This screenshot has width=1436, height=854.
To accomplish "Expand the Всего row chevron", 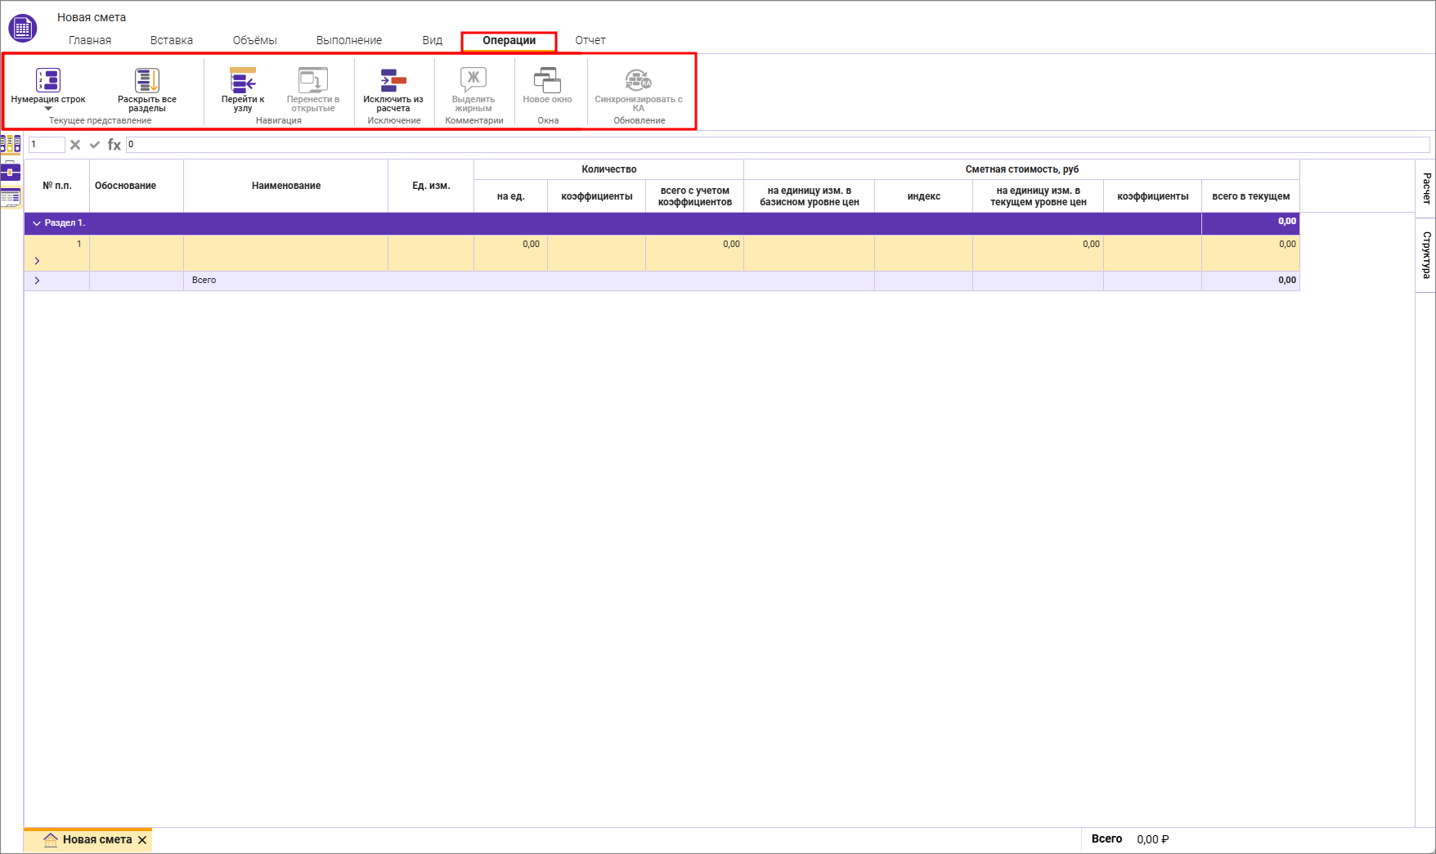I will tap(37, 281).
